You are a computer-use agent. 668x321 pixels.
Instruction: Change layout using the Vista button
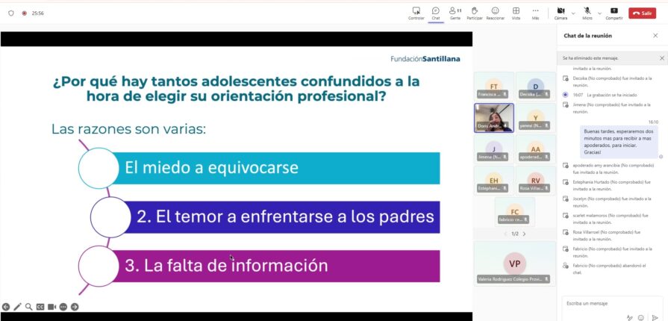click(516, 13)
